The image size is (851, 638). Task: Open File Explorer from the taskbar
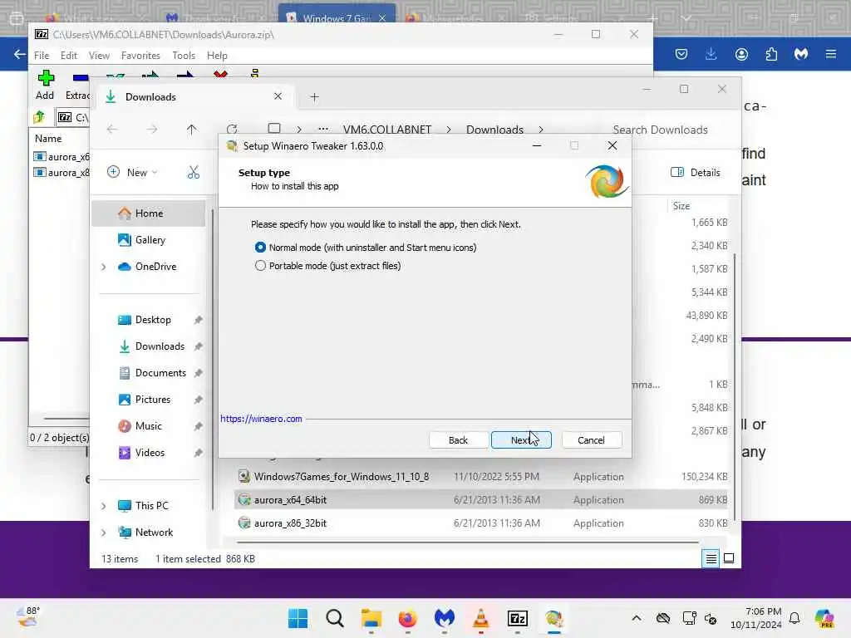(371, 618)
